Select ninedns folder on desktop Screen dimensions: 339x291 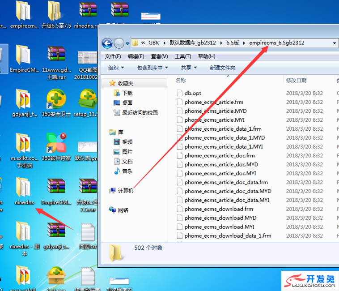coord(24,191)
